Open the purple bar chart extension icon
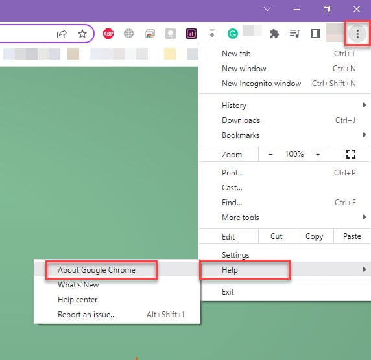The image size is (371, 360). (191, 34)
